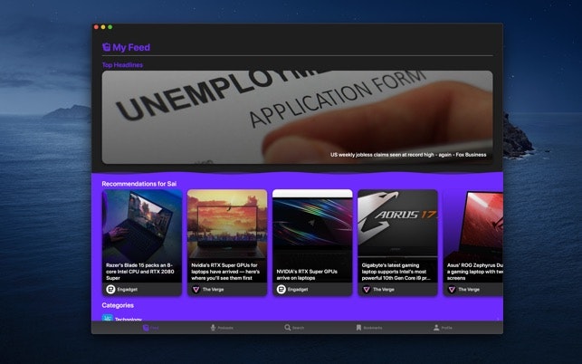
Task: Go to the Bookmarks tab
Action: (x=369, y=328)
